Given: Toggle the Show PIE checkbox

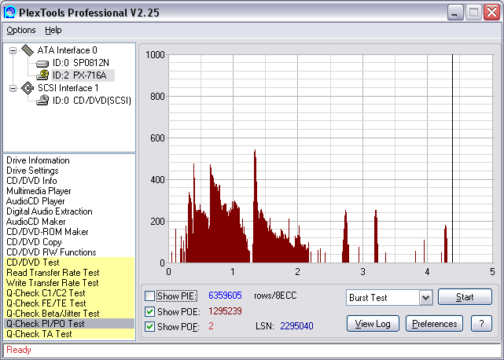Looking at the screenshot, I should (x=149, y=296).
